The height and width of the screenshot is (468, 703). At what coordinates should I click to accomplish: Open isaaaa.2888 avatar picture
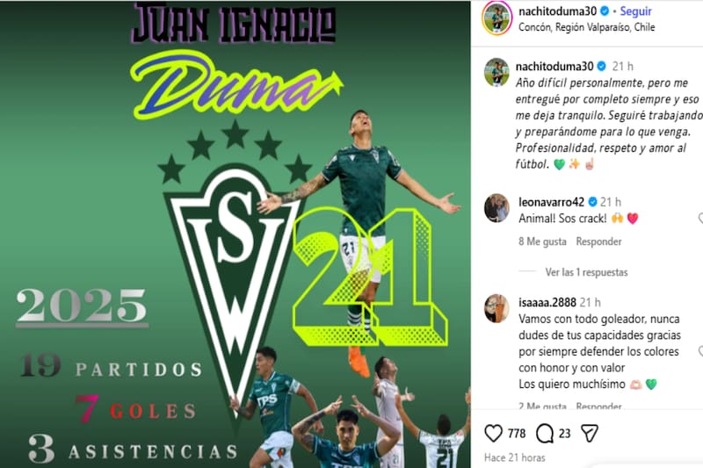[496, 308]
